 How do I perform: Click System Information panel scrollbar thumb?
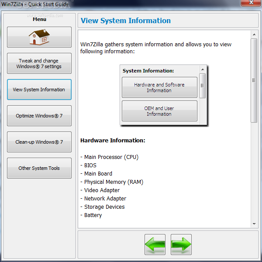(202, 86)
